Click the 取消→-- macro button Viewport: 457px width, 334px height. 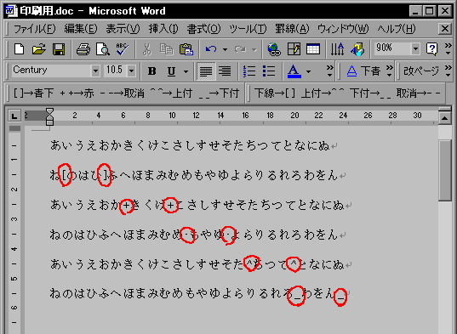(x=419, y=93)
